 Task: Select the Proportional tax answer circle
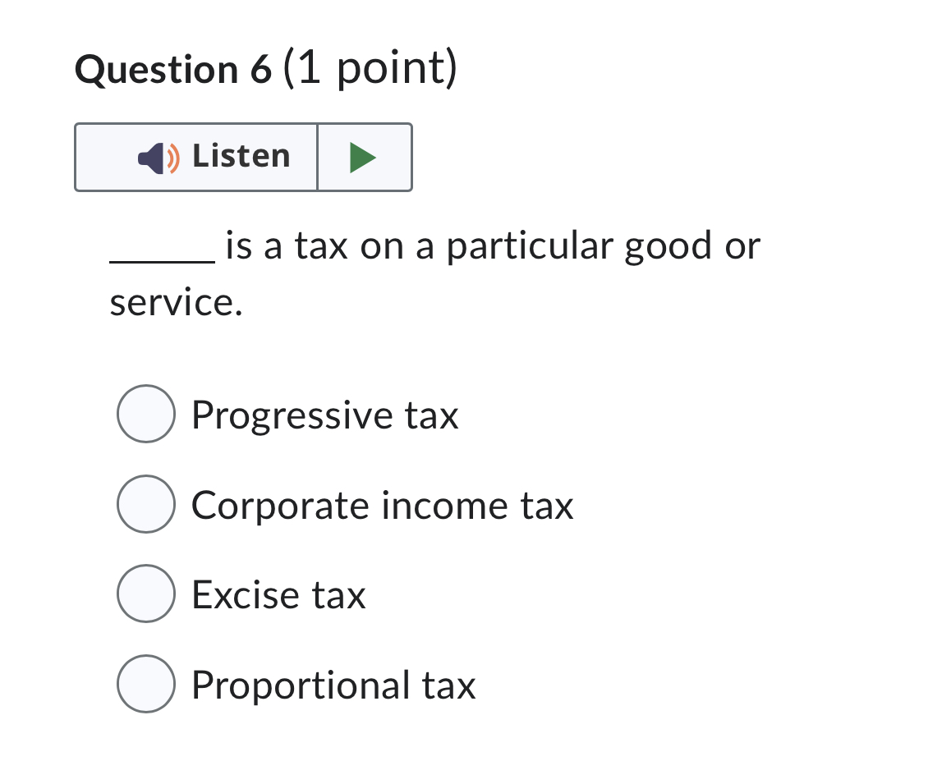[x=145, y=684]
